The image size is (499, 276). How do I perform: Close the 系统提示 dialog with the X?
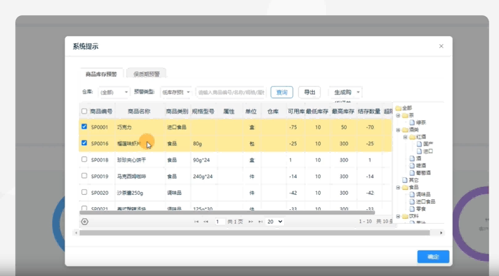pos(441,46)
